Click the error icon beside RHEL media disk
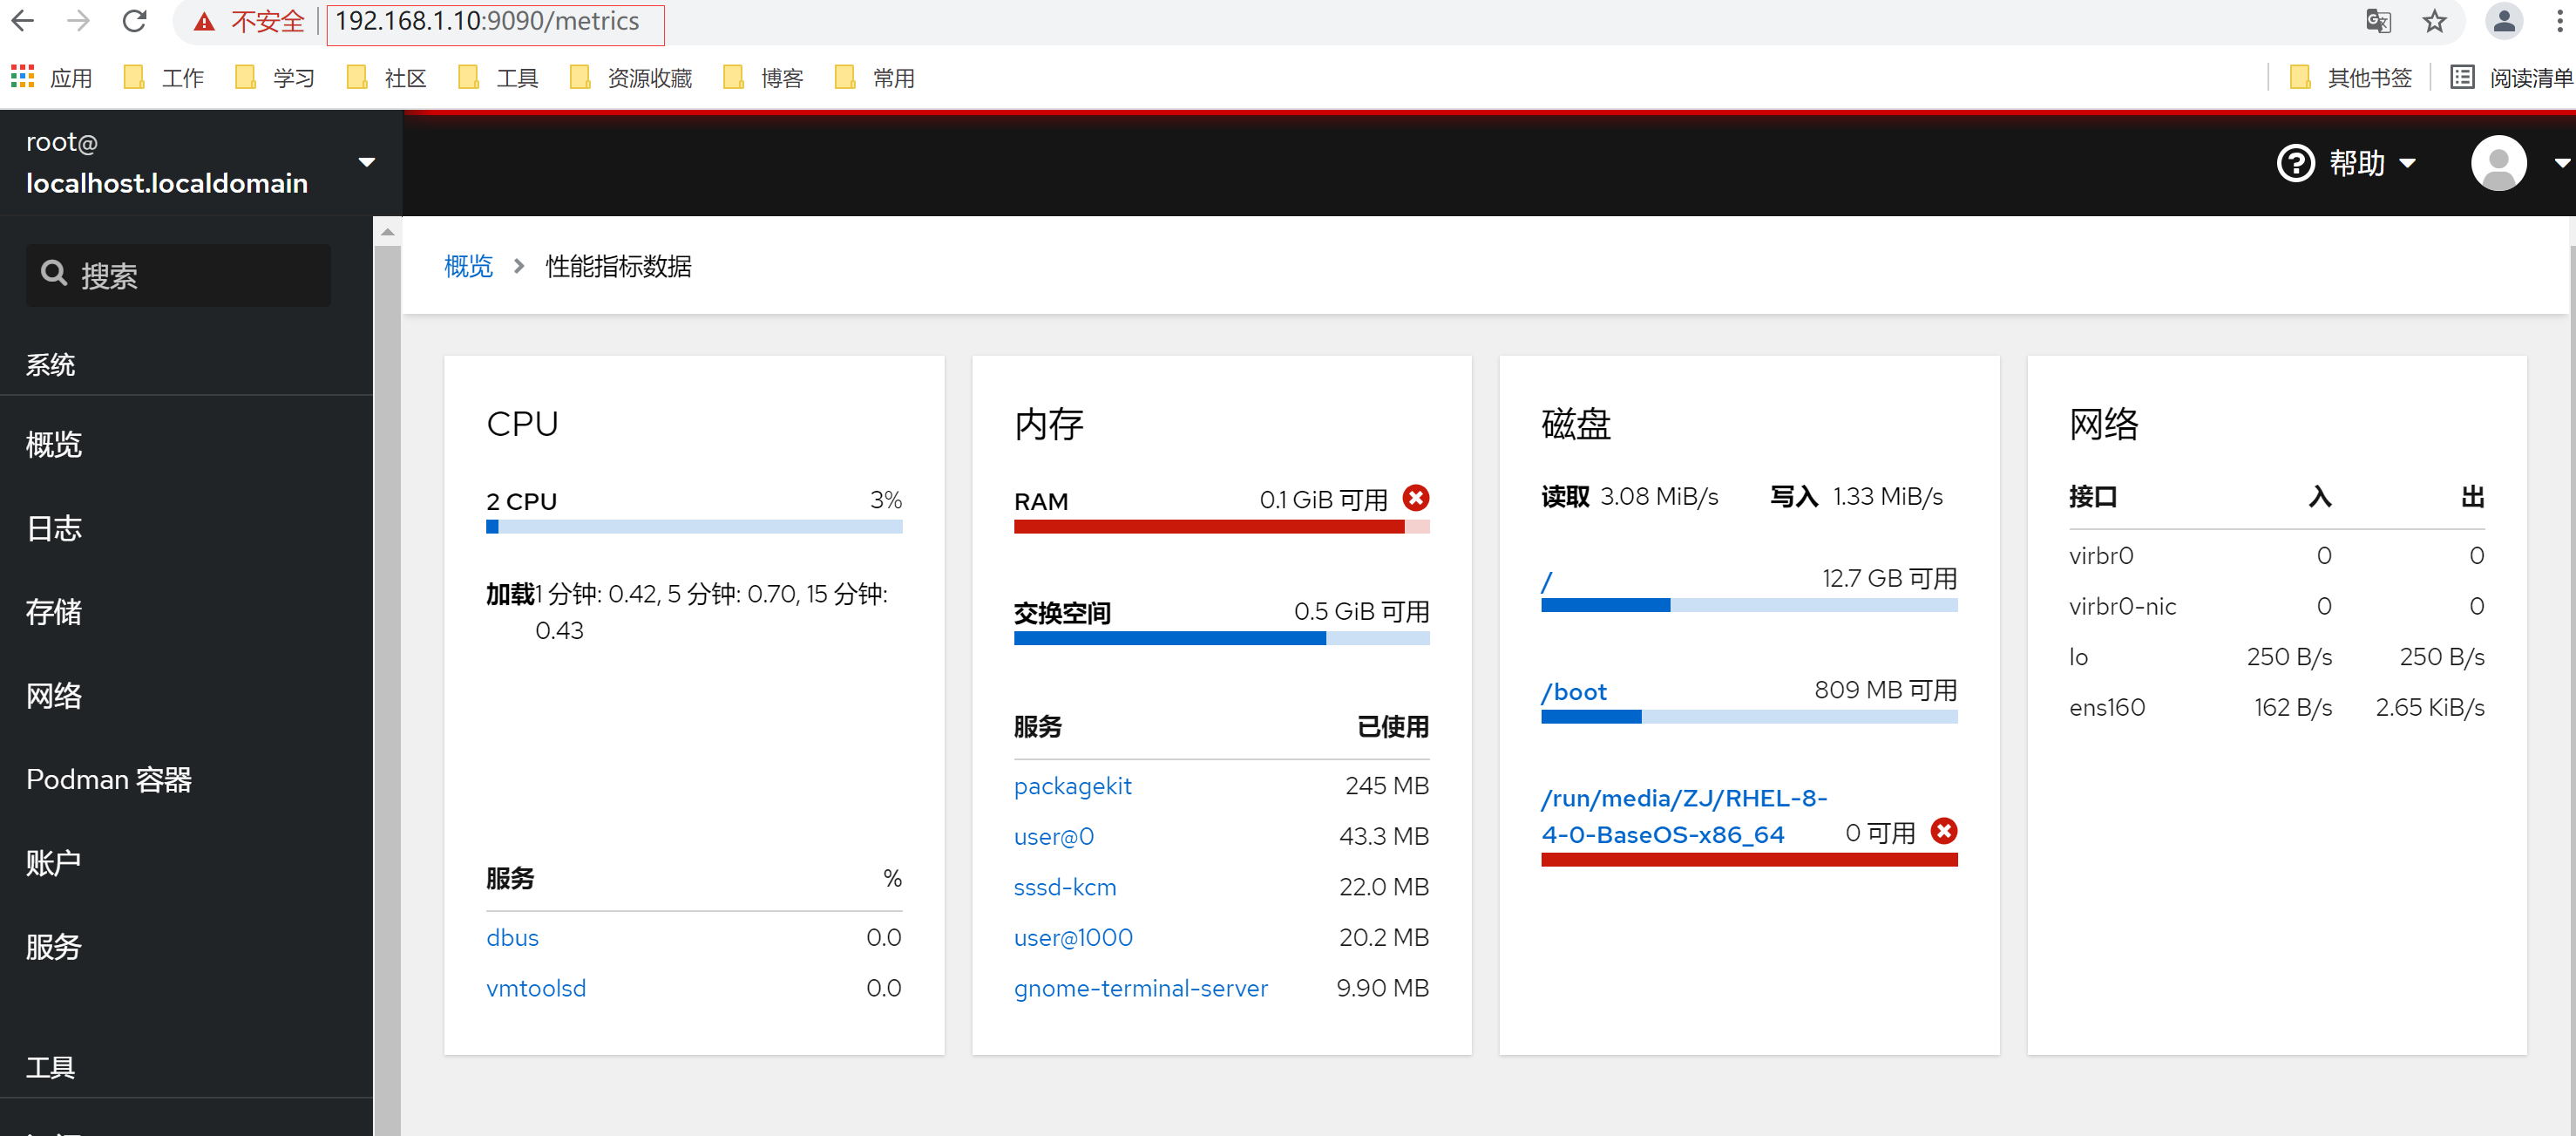The width and height of the screenshot is (2576, 1136). (x=1943, y=831)
